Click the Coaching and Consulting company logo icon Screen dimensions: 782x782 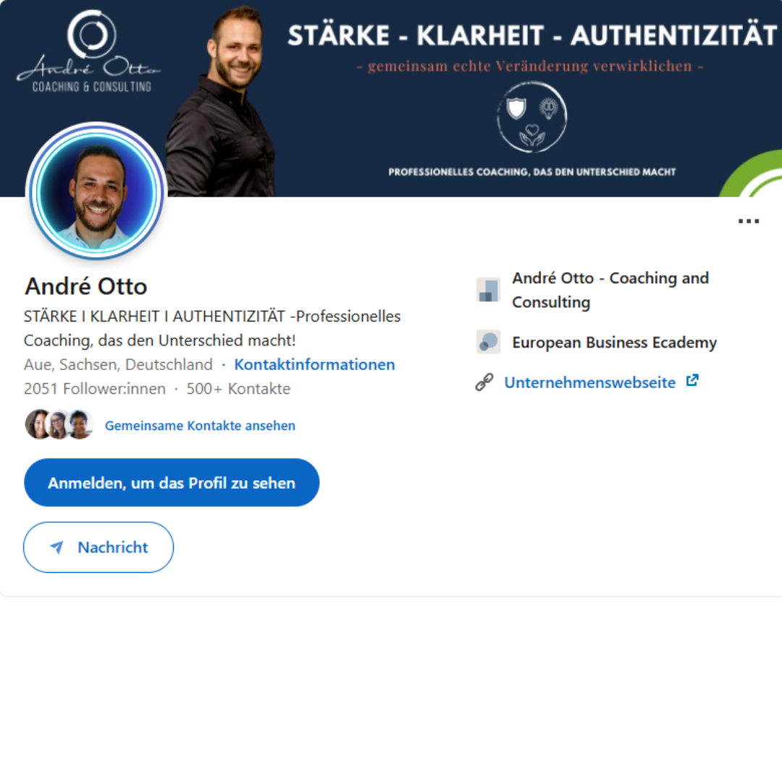(x=488, y=290)
